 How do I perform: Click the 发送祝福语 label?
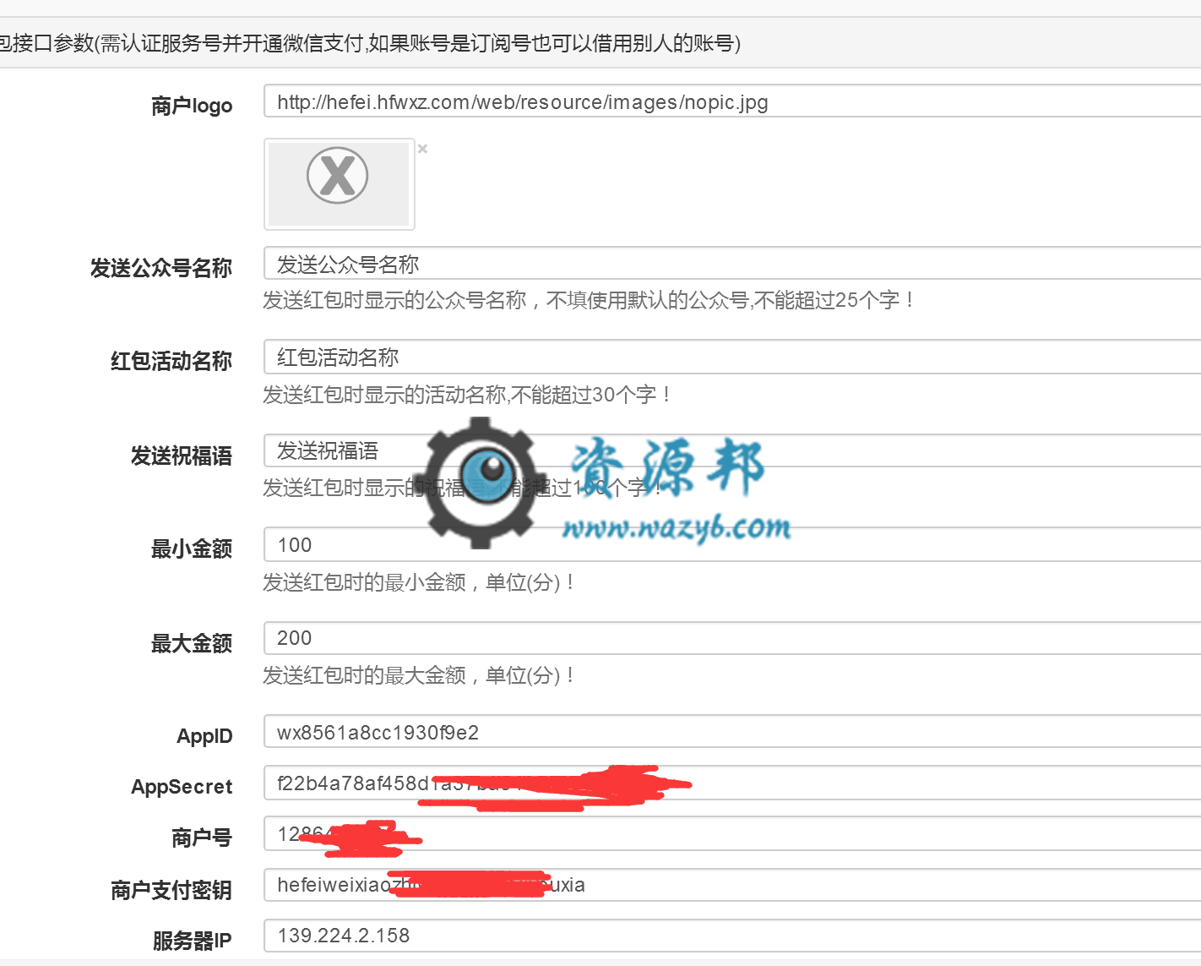click(182, 456)
